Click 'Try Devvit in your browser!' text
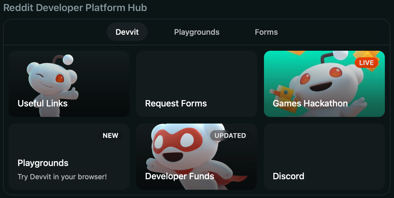The height and width of the screenshot is (198, 394). point(62,176)
